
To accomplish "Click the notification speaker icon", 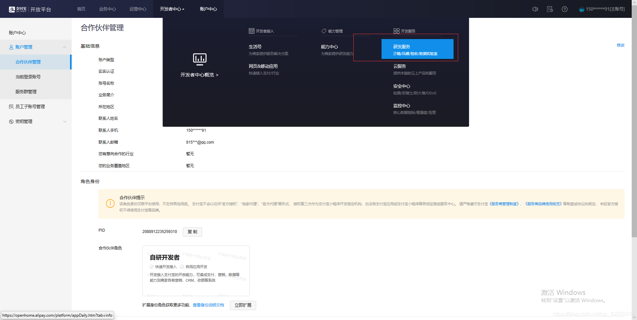I will click(x=535, y=9).
